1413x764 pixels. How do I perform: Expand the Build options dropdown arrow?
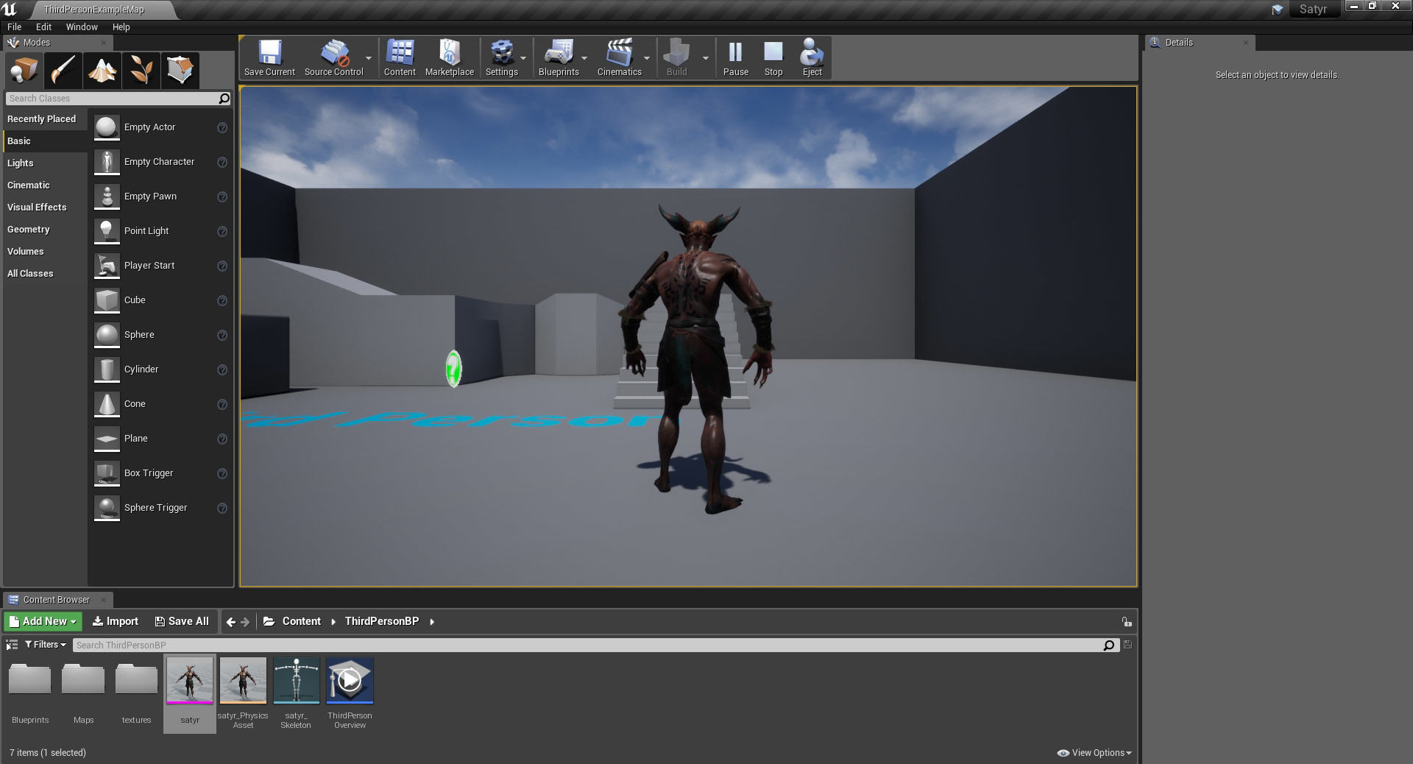pyautogui.click(x=706, y=58)
